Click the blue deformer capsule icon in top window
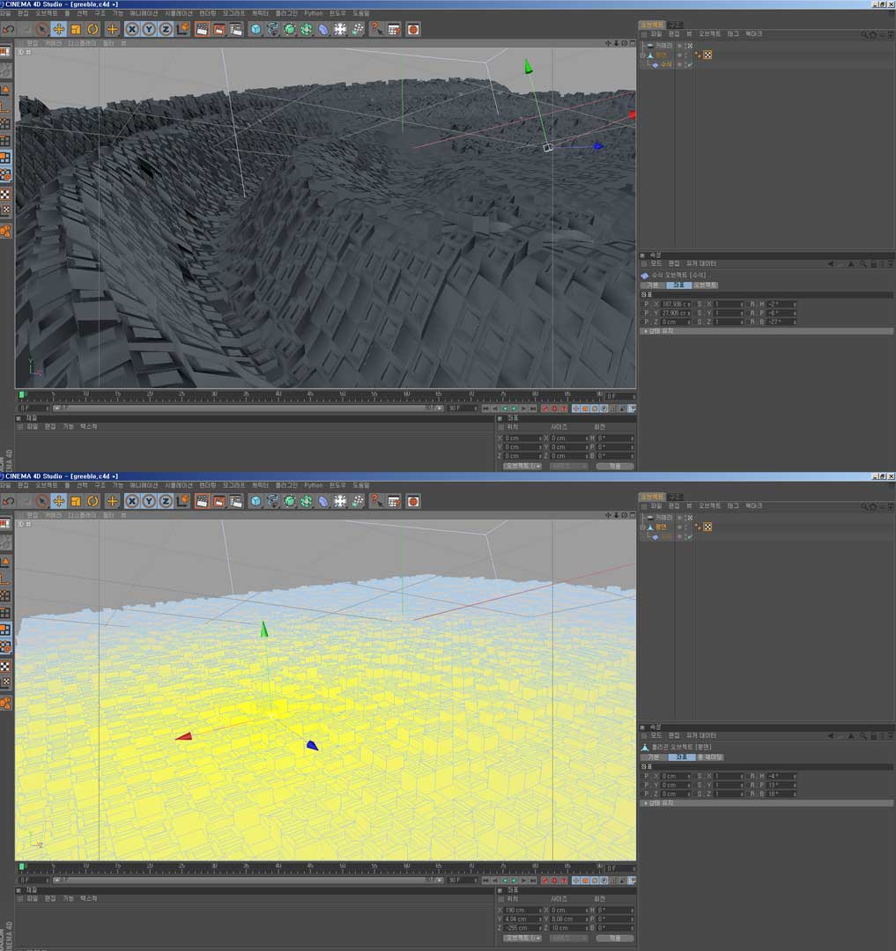896x951 pixels. pos(323,29)
